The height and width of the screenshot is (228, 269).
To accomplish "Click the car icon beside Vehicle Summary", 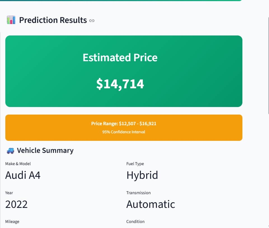I will click(10, 151).
